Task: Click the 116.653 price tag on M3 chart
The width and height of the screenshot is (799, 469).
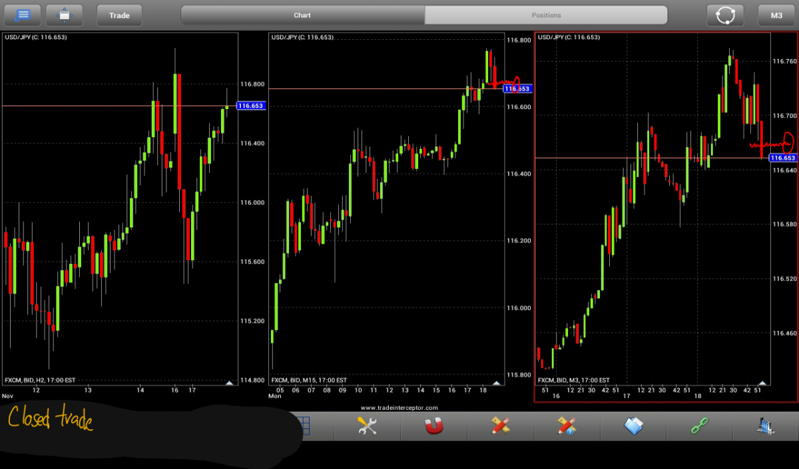Action: [x=782, y=158]
